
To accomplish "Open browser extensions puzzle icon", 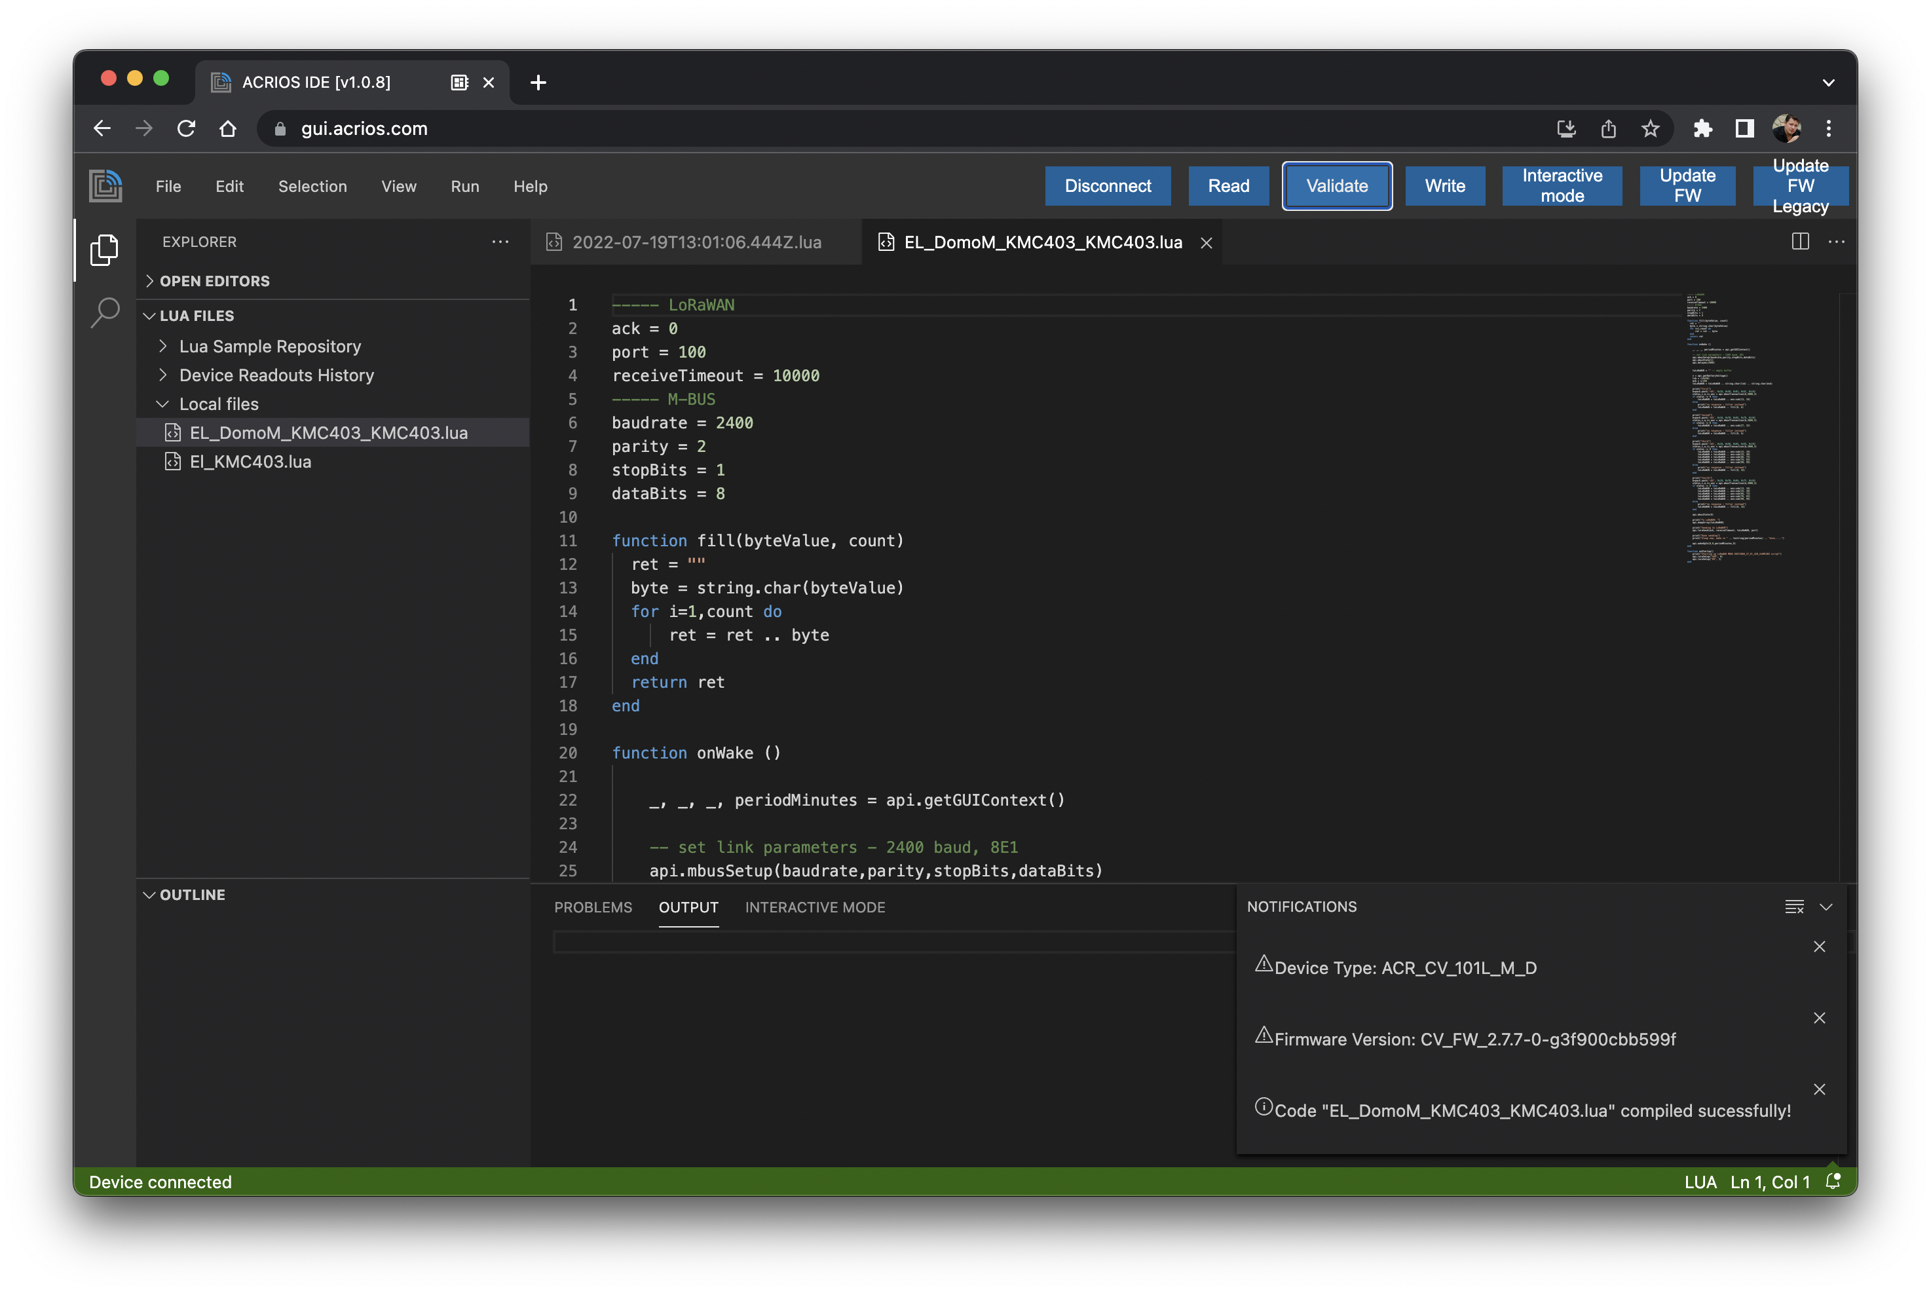I will coord(1702,128).
